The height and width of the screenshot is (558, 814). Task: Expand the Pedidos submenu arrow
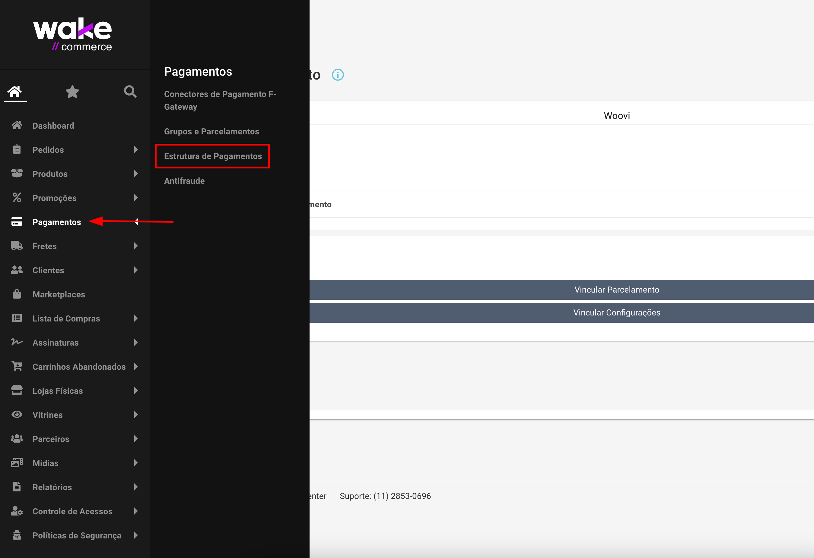pyautogui.click(x=136, y=149)
